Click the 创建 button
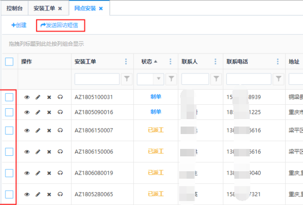This screenshot has height=205, width=303. (x=19, y=25)
